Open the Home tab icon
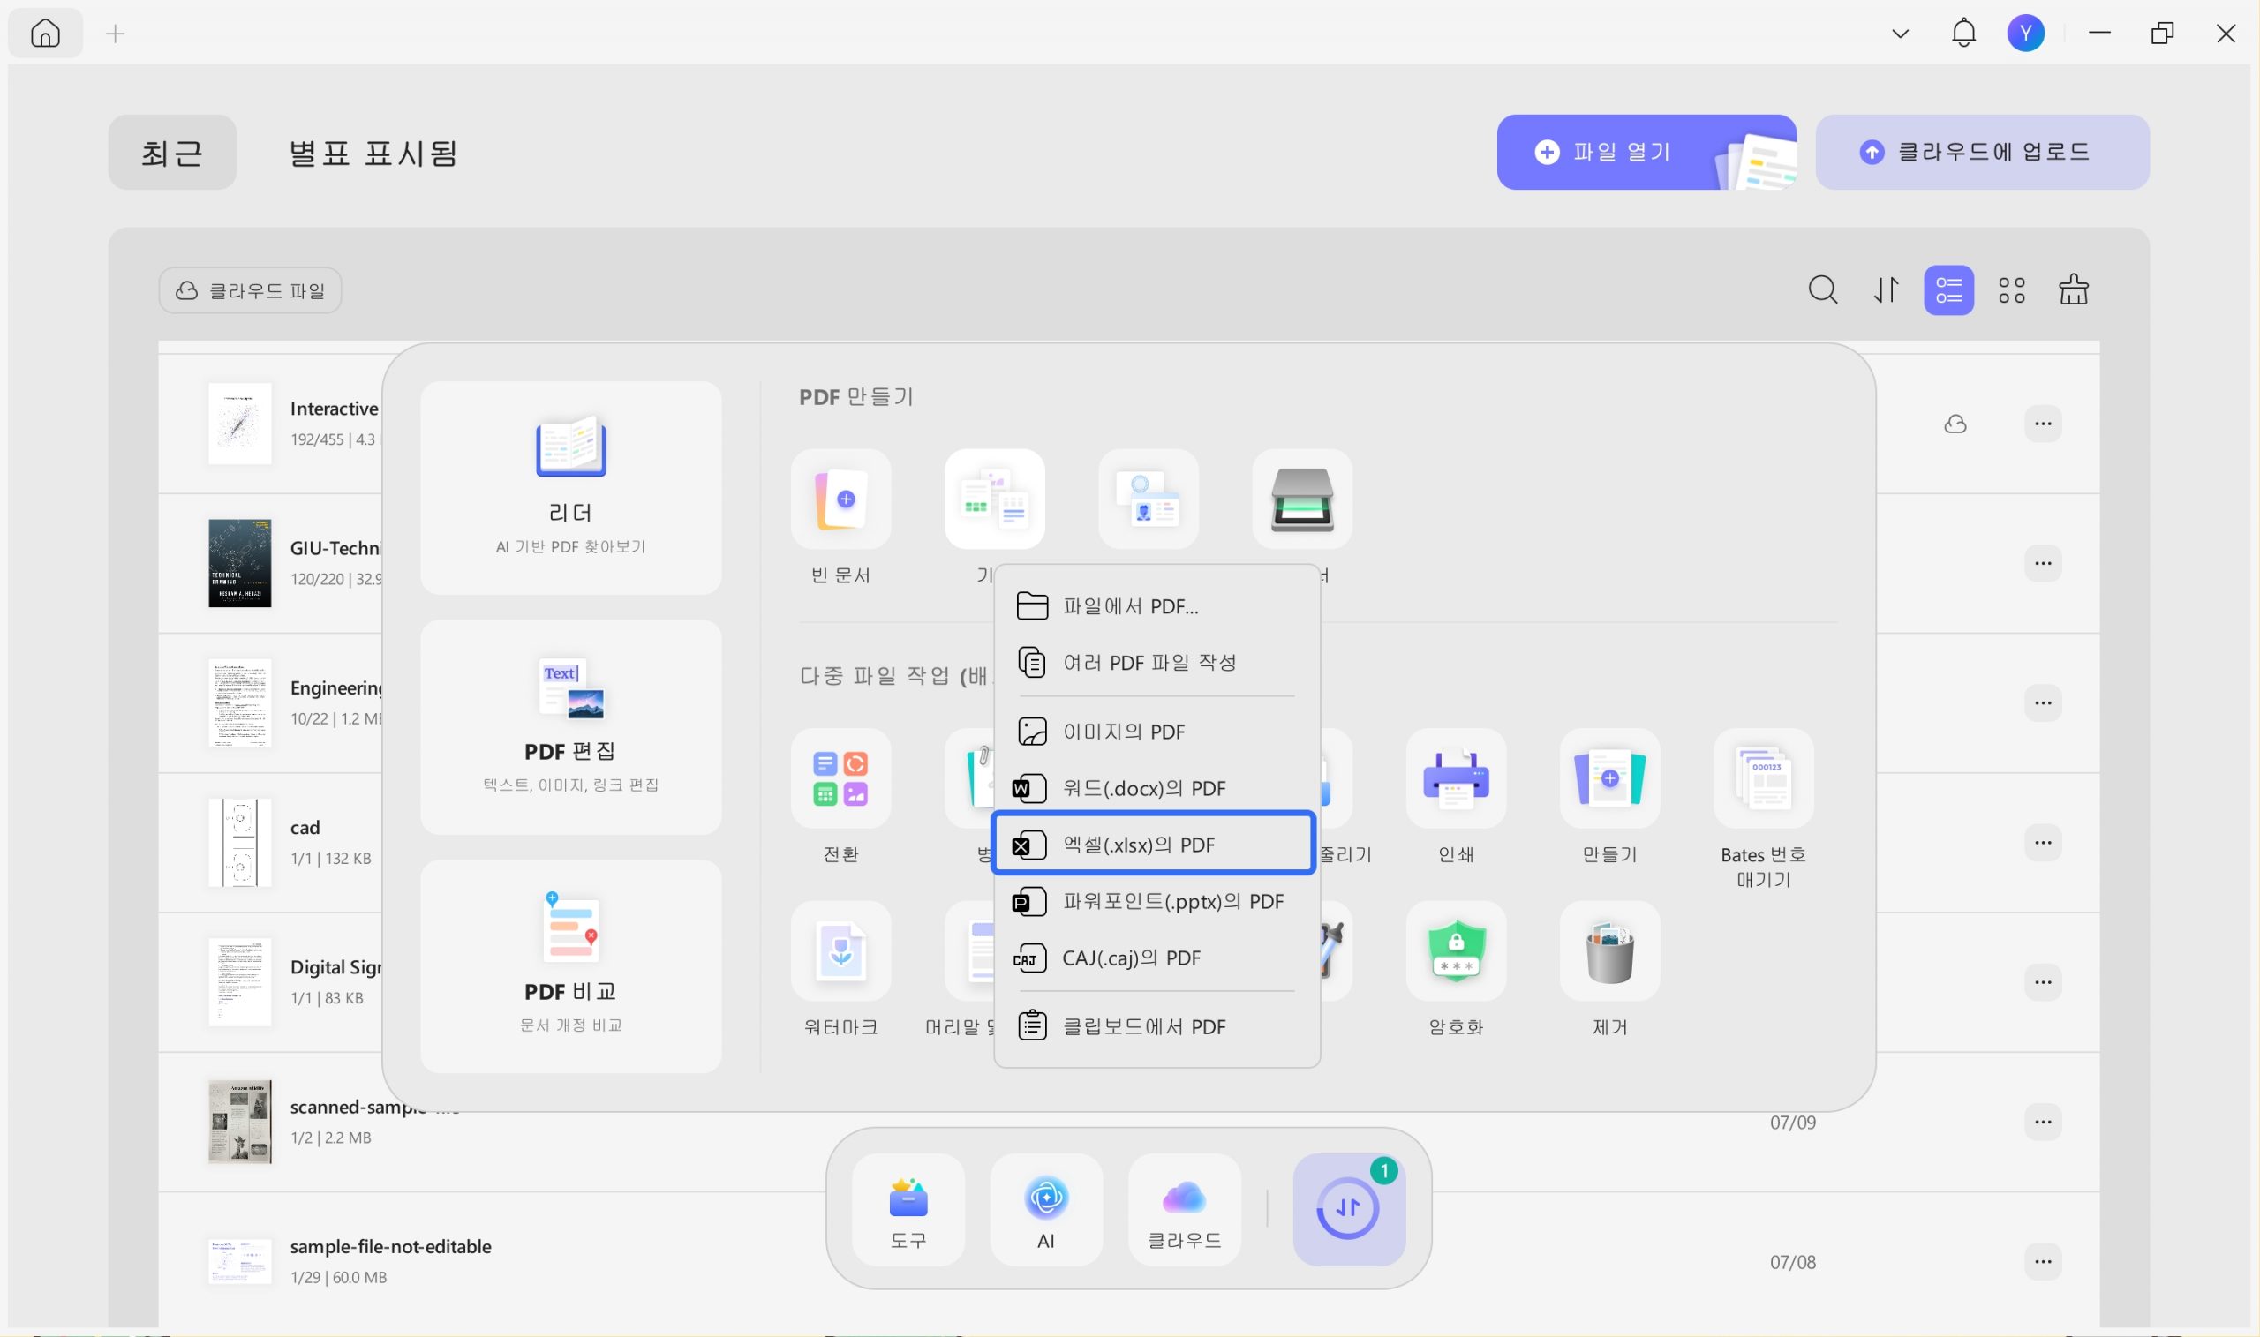The height and width of the screenshot is (1337, 2260). click(x=45, y=34)
